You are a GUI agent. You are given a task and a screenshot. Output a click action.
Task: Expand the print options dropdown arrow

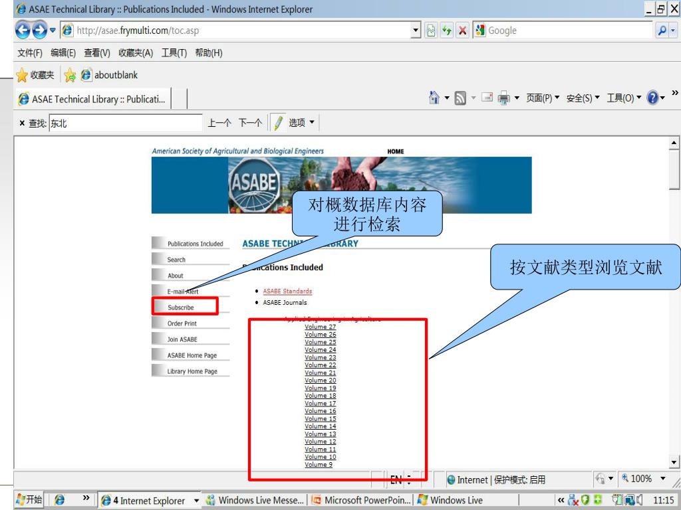point(517,98)
